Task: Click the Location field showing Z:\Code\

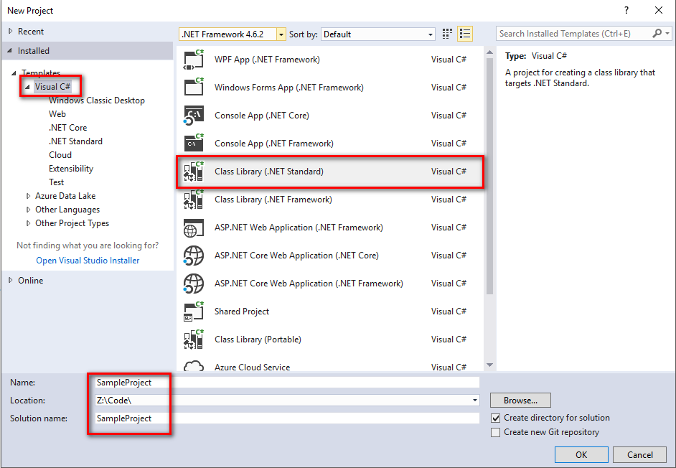Action: [287, 401]
